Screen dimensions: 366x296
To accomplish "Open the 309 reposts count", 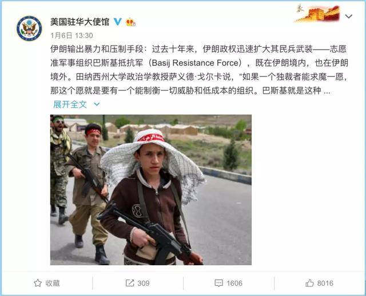I will point(144,283).
